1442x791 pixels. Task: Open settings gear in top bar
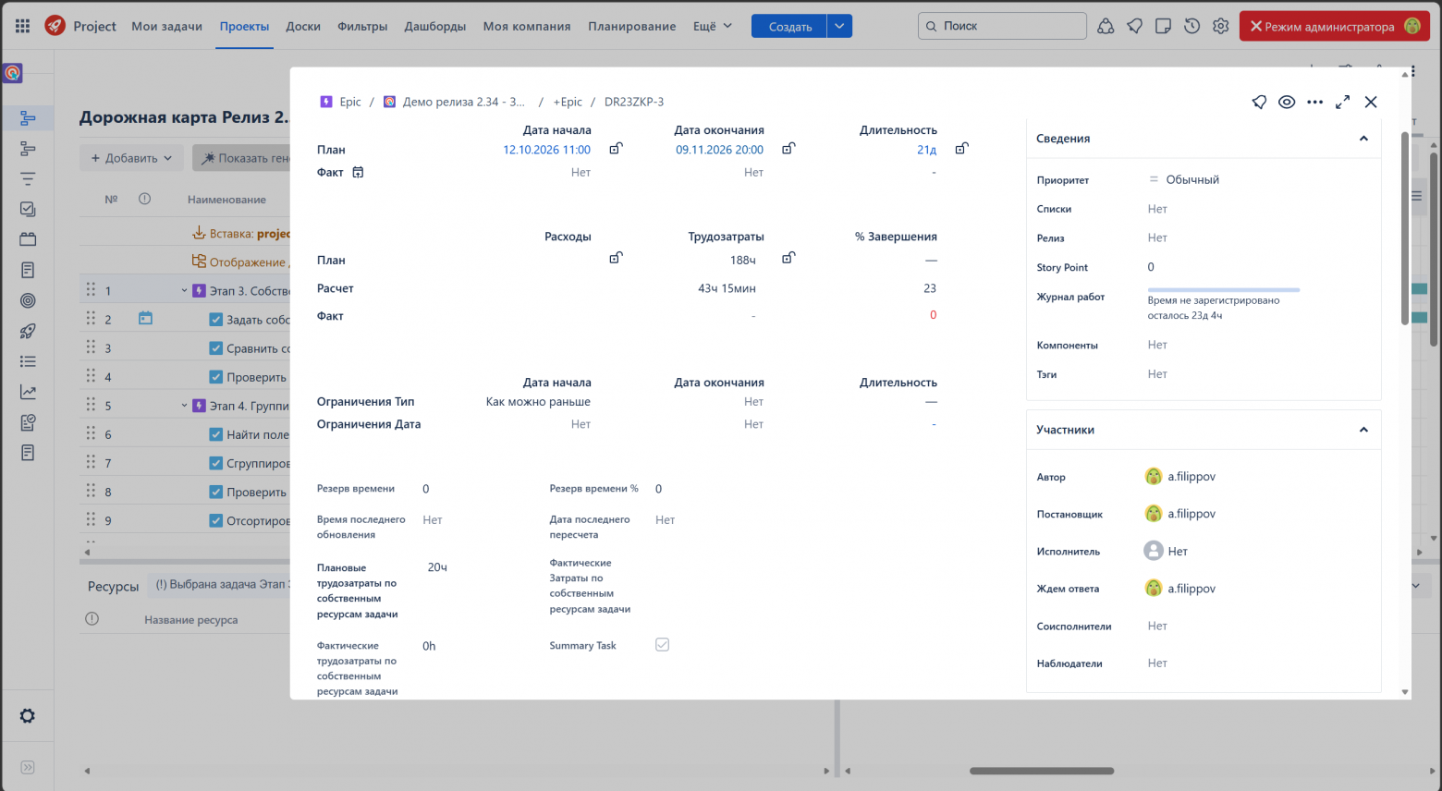pyautogui.click(x=1221, y=26)
